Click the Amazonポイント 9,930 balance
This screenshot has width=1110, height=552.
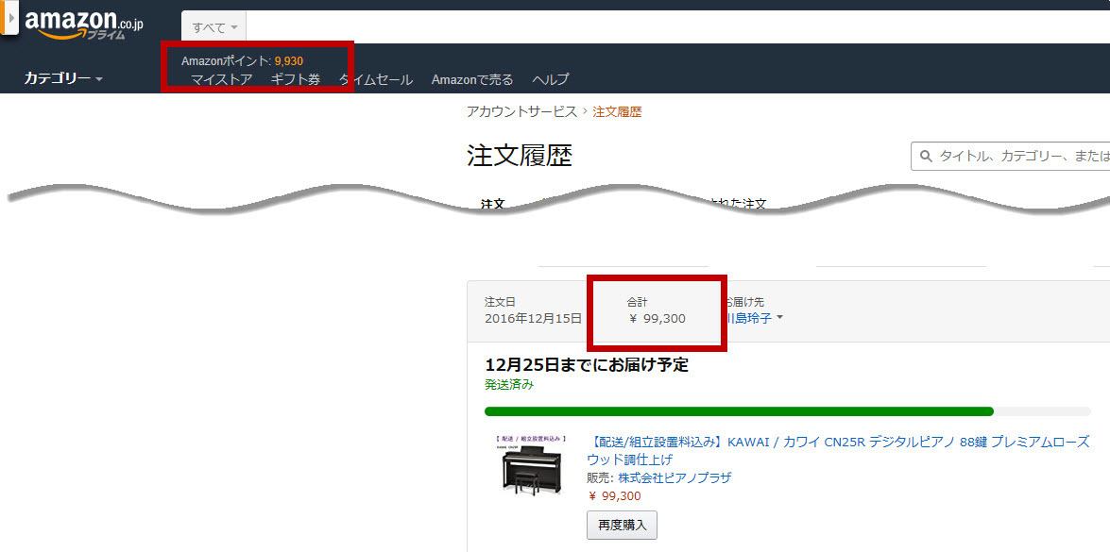(242, 60)
